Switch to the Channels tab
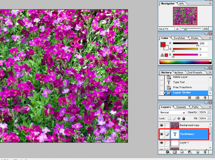The height and width of the screenshot is (160, 215). pos(181,107)
